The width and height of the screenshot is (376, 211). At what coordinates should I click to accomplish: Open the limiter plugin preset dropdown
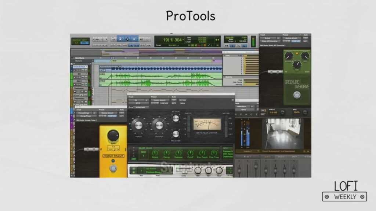[160, 100]
